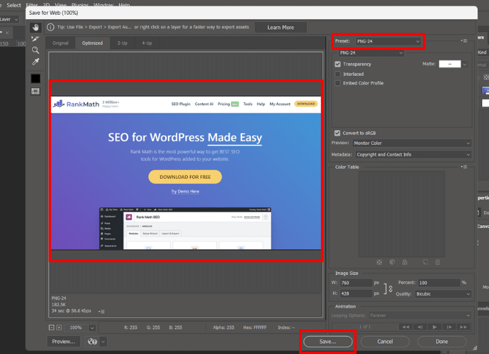Viewport: 489px width, 354px height.
Task: Open the Color Table palette menu icon
Action: pos(464,167)
